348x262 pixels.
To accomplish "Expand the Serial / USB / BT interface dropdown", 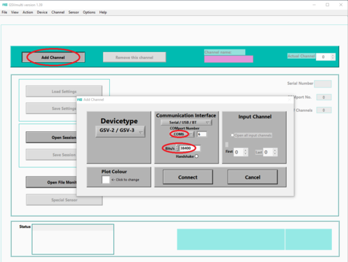I will click(186, 122).
